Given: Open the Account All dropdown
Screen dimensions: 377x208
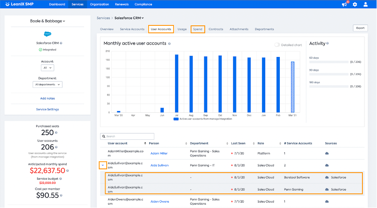Looking at the screenshot, I should click(x=48, y=68).
